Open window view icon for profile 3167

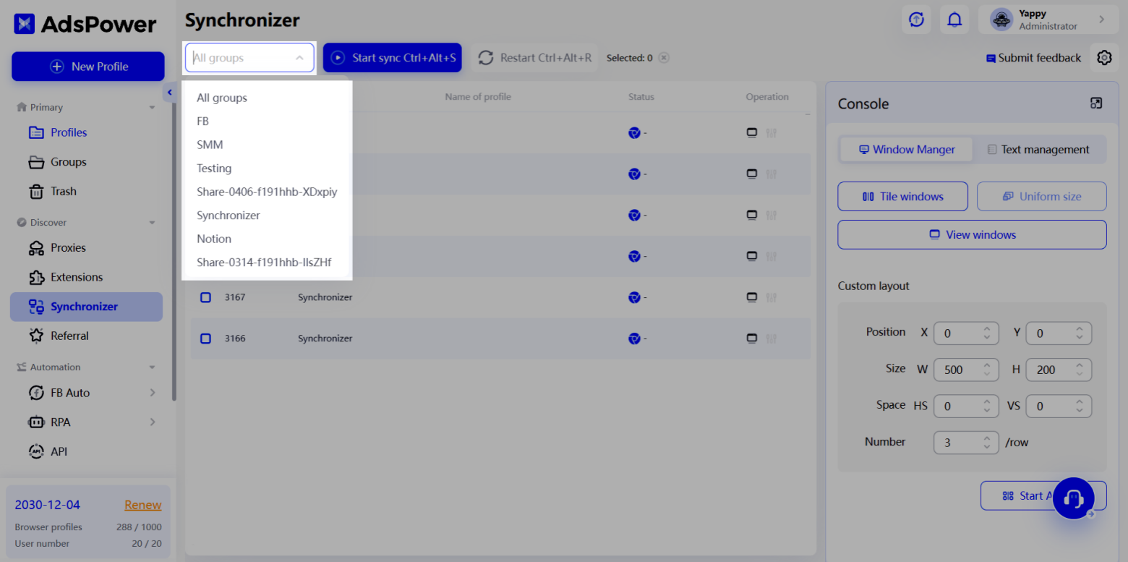pos(751,297)
